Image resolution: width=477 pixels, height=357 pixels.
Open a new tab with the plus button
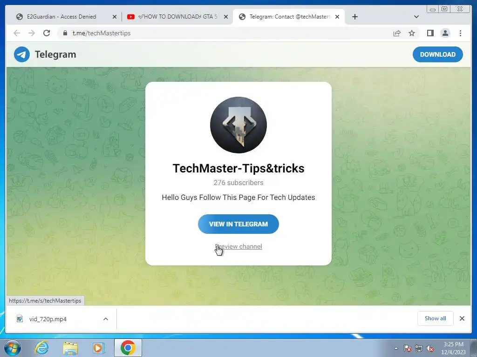click(x=354, y=17)
